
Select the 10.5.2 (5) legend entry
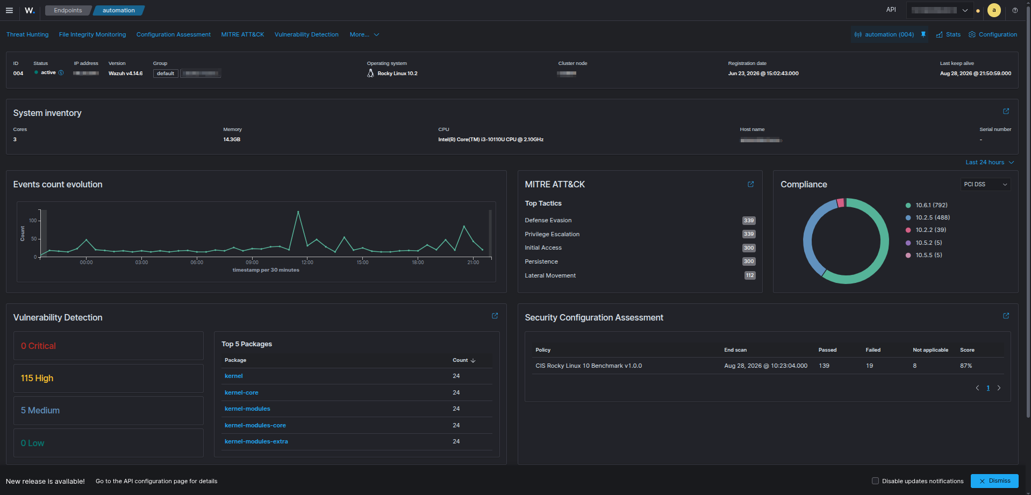point(923,243)
